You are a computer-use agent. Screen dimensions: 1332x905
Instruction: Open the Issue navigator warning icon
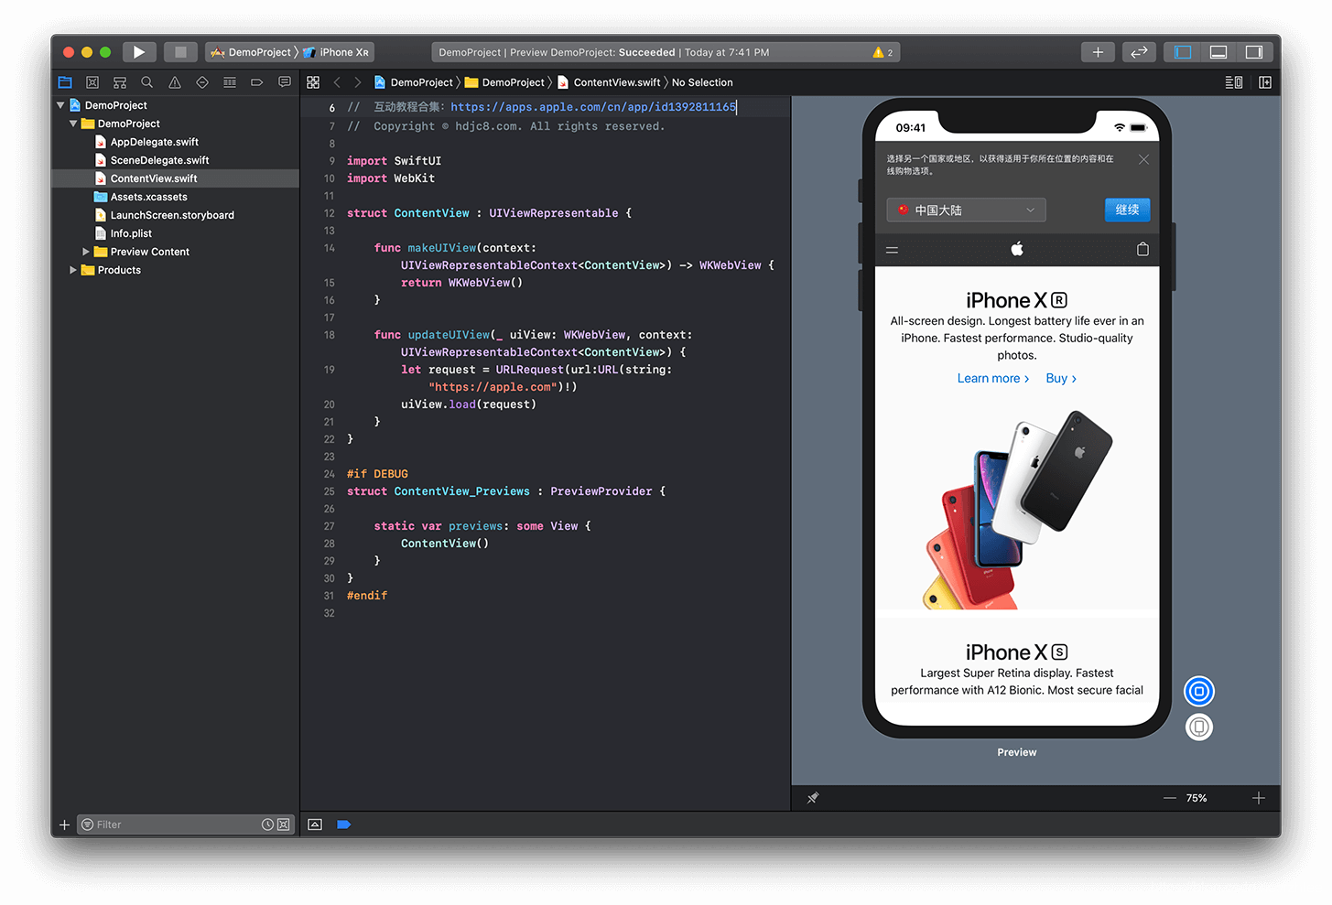pyautogui.click(x=175, y=82)
